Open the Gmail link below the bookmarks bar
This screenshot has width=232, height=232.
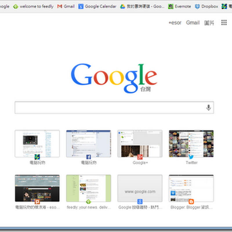pos(193,23)
